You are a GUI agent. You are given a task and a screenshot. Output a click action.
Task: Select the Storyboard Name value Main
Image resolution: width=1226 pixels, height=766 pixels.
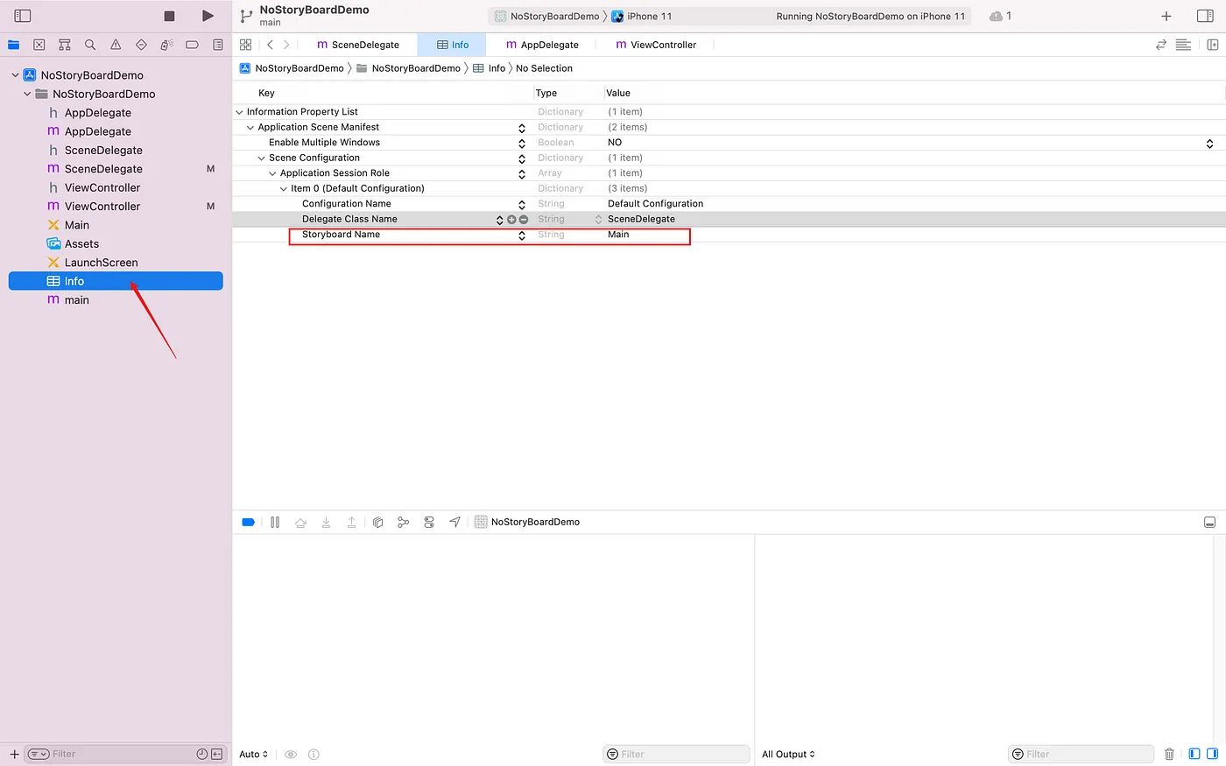click(618, 235)
